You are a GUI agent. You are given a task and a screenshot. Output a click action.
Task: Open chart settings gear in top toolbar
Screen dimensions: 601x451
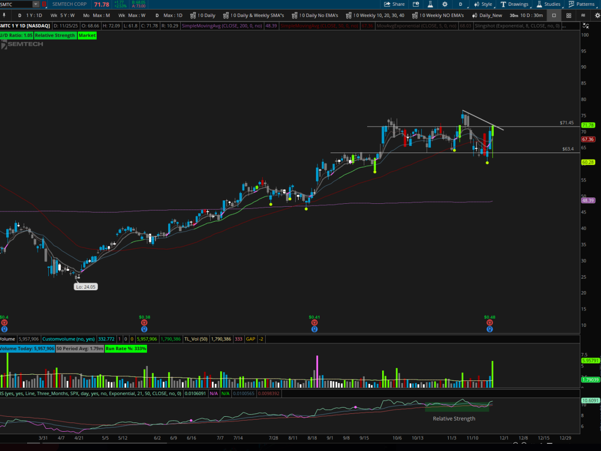pos(445,4)
